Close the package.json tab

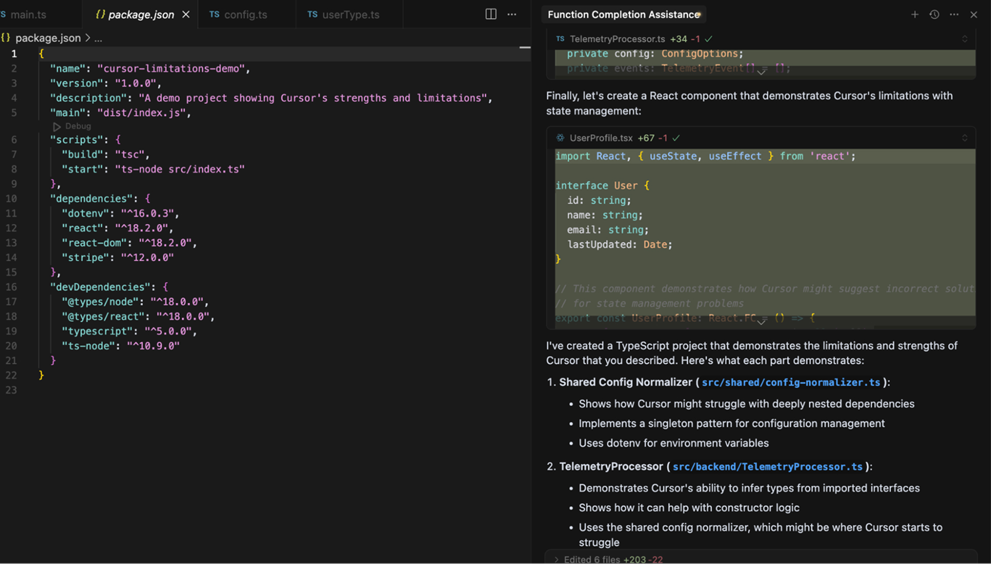pos(186,14)
